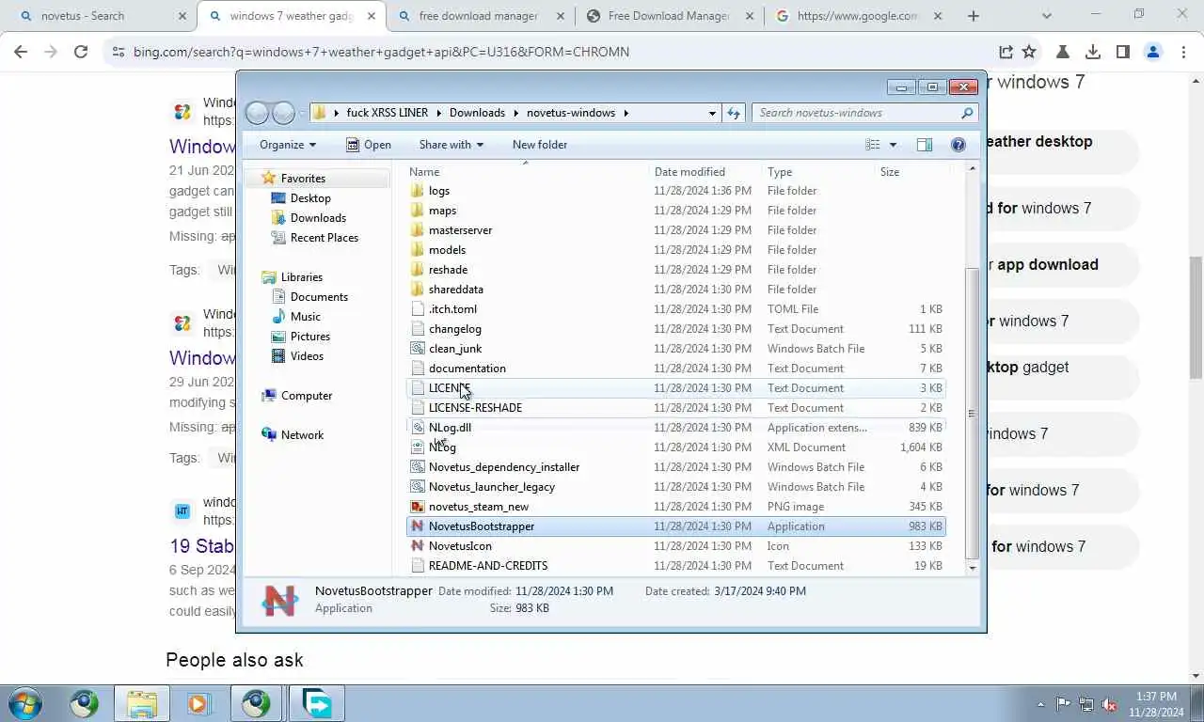
Task: Toggle Chrome side panel button
Action: tap(1123, 52)
